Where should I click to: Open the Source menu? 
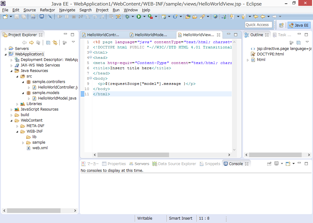tap(30, 10)
